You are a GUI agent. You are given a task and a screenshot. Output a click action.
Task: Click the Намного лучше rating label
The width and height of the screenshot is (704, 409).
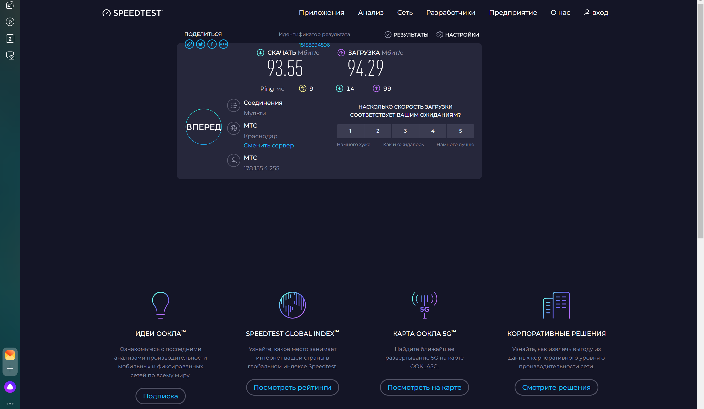pyautogui.click(x=455, y=144)
